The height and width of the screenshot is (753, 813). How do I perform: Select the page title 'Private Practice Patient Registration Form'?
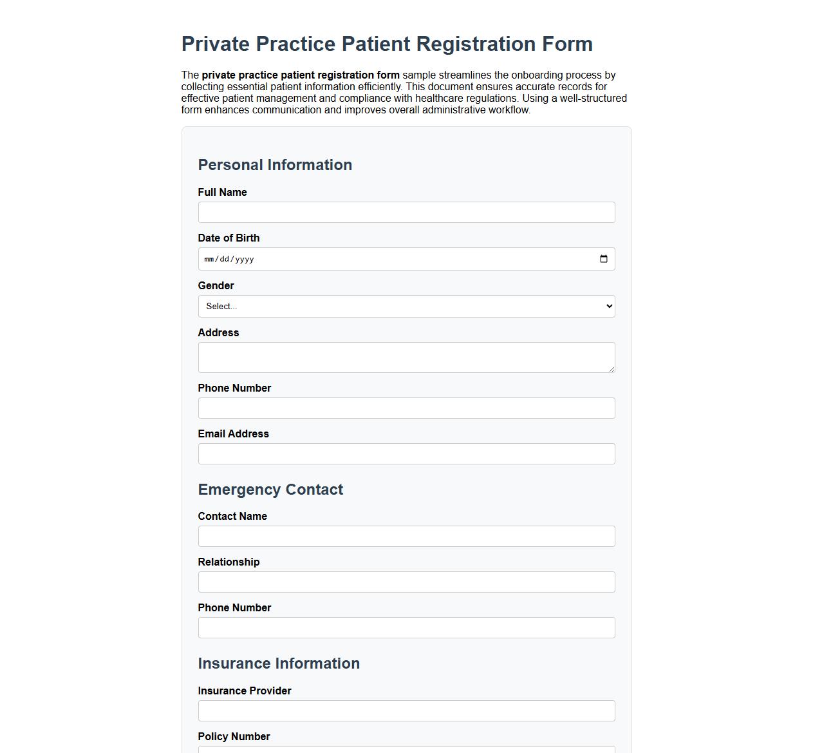(387, 44)
